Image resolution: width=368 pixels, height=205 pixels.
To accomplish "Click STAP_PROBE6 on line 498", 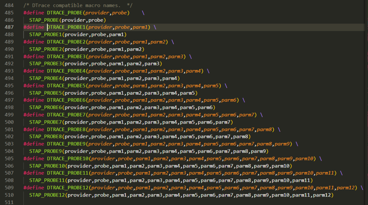I will click(45, 107).
